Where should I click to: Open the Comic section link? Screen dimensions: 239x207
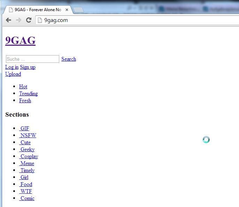click(x=27, y=198)
